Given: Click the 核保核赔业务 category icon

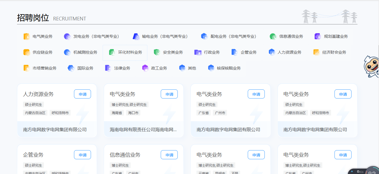Looking at the screenshot, I should [x=211, y=68].
